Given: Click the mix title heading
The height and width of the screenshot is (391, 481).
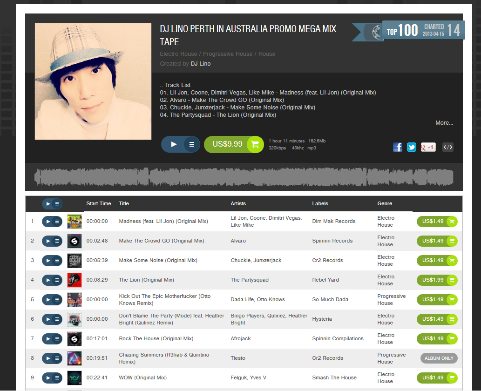Looking at the screenshot, I should [248, 35].
